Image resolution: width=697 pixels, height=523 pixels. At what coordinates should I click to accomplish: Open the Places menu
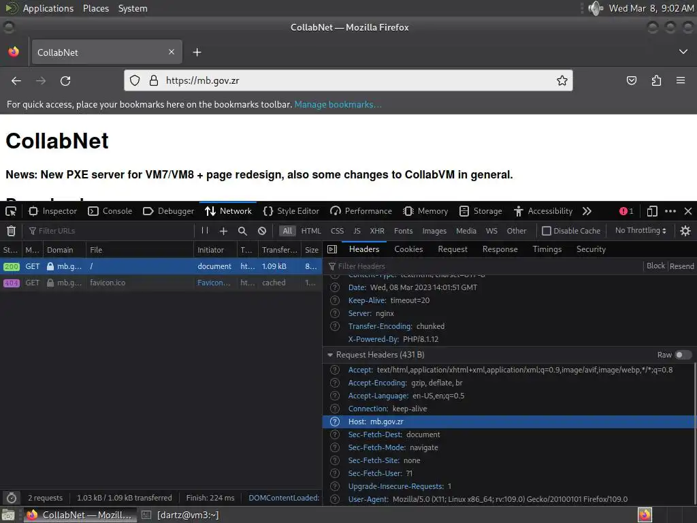(95, 8)
